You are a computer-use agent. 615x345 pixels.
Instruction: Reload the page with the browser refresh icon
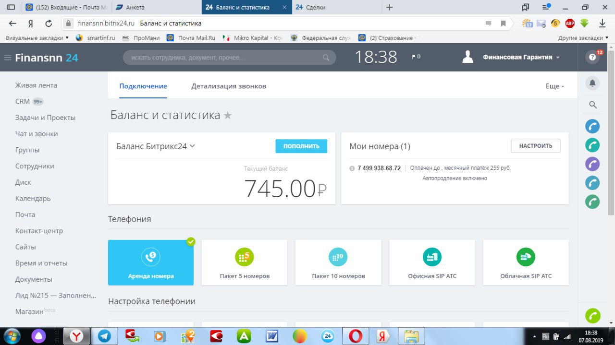49,24
